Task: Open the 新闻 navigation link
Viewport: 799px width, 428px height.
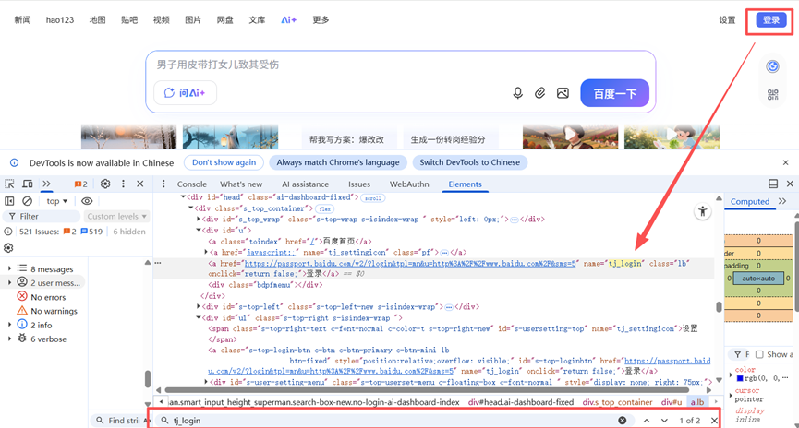Action: click(22, 20)
